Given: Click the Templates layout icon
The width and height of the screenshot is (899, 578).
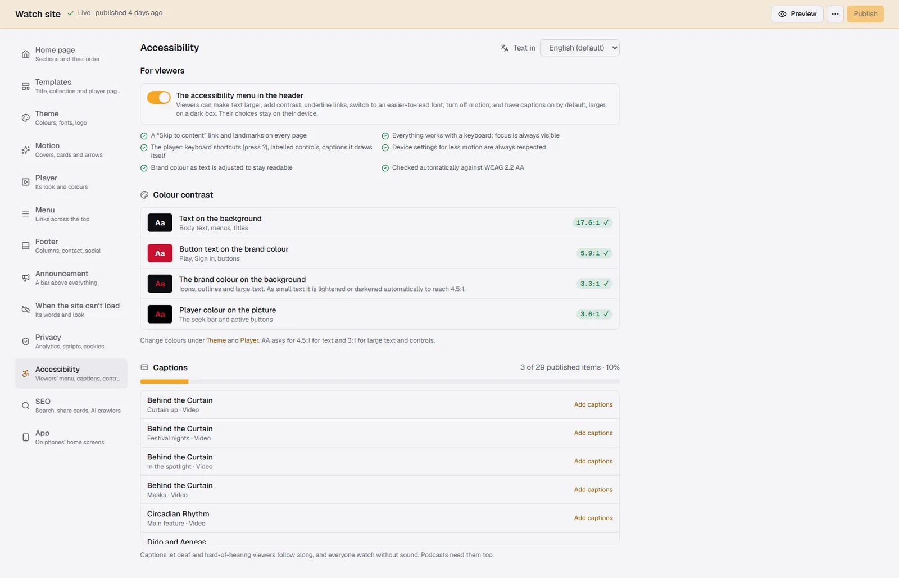Looking at the screenshot, I should click(25, 87).
